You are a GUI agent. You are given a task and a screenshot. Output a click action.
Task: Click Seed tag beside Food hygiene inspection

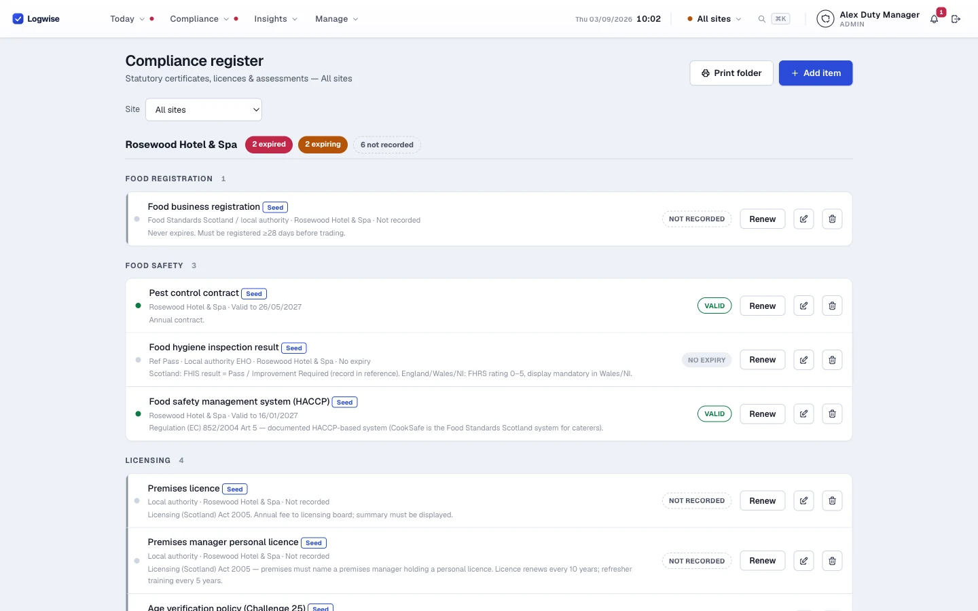[294, 348]
